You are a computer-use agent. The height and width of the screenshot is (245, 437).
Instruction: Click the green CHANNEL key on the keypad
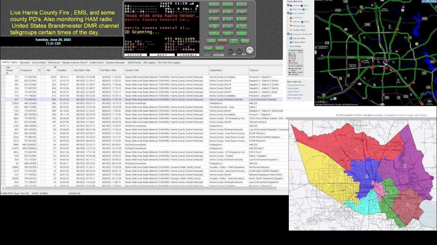tap(242, 34)
